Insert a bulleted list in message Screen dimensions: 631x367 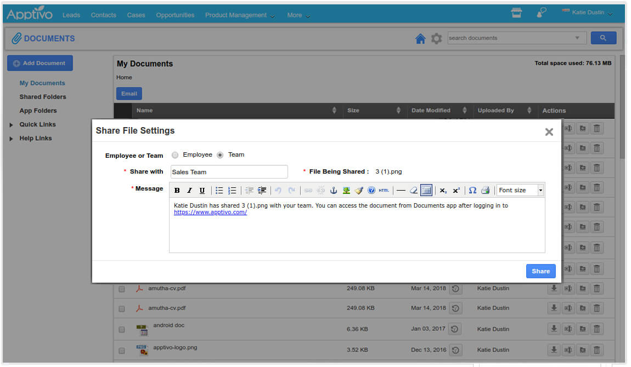click(x=219, y=191)
